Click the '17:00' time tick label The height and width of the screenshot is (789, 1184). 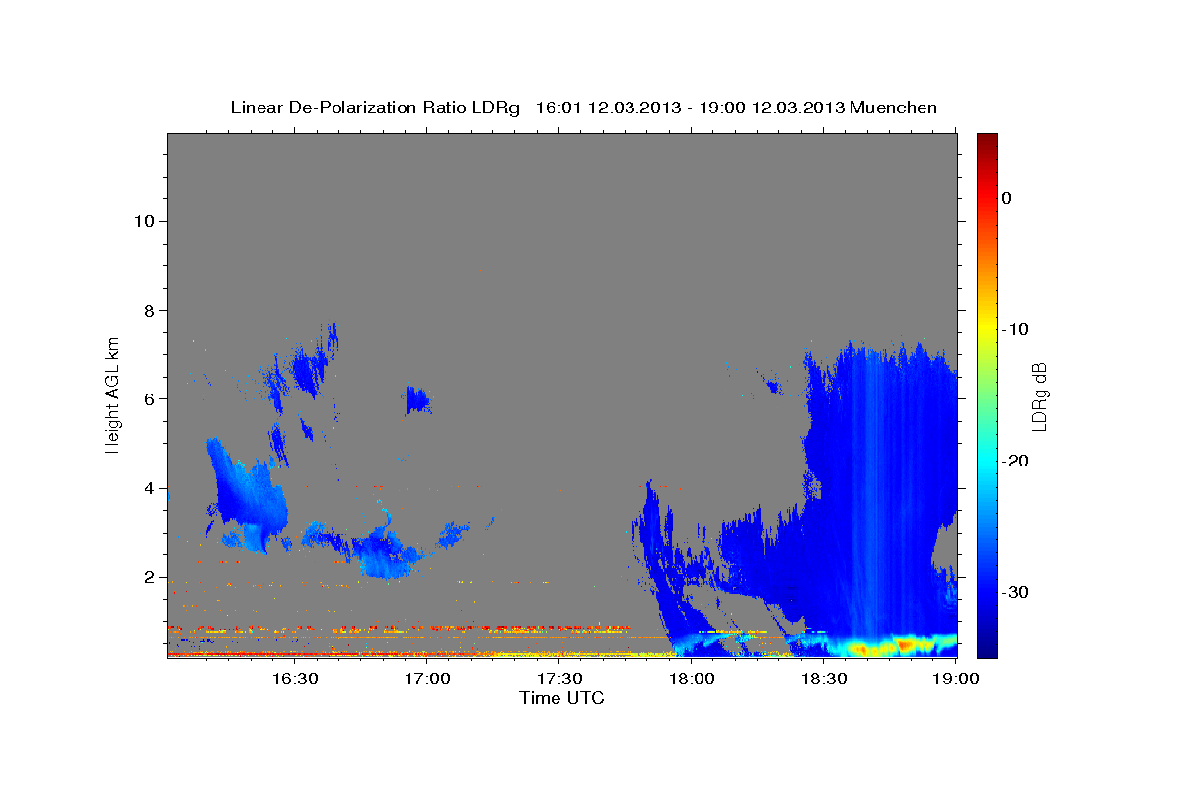click(427, 679)
